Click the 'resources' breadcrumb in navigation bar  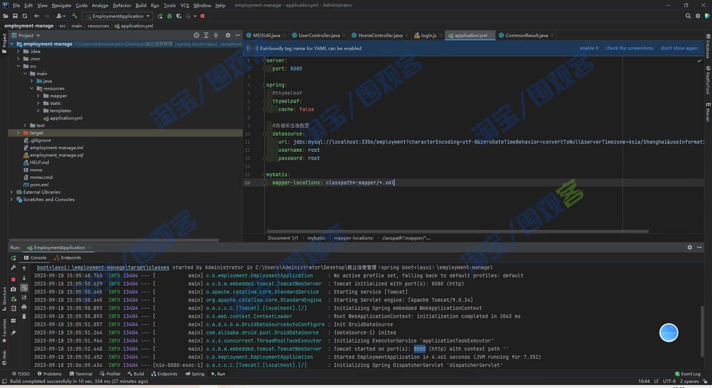[x=98, y=26]
